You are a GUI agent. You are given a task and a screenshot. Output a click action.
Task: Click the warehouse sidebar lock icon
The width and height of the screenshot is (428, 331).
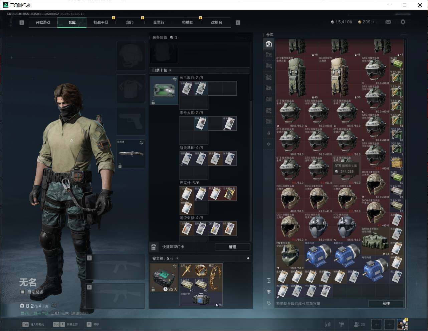[x=269, y=133]
